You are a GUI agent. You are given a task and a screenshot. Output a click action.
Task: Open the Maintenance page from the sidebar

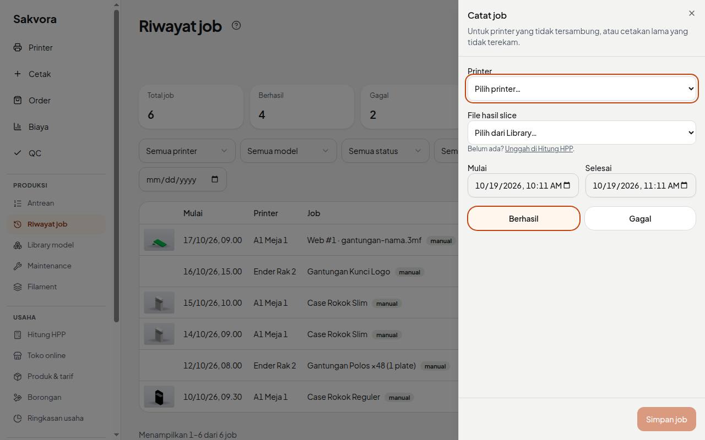(x=56, y=266)
